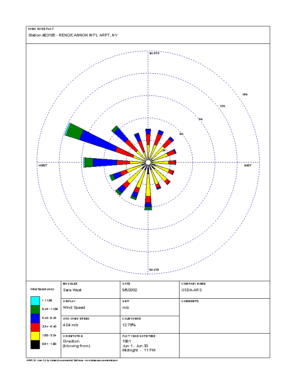The width and height of the screenshot is (296, 384).
Task: Click the MODELER field label
Action: [x=70, y=284]
